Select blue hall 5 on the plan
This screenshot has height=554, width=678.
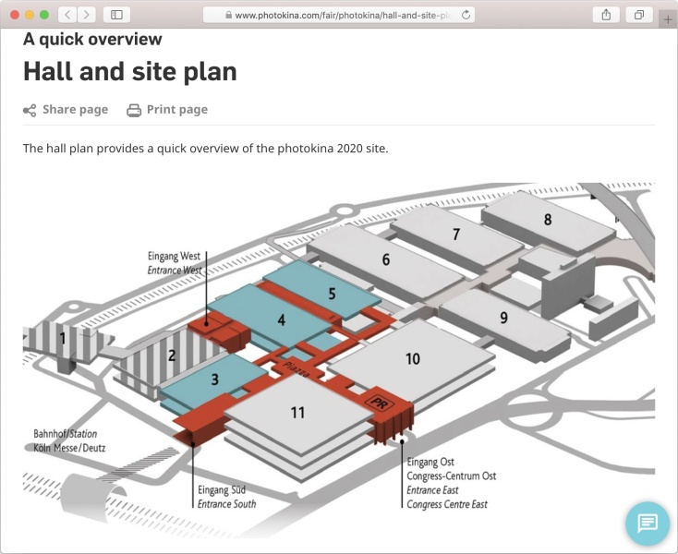click(x=332, y=294)
